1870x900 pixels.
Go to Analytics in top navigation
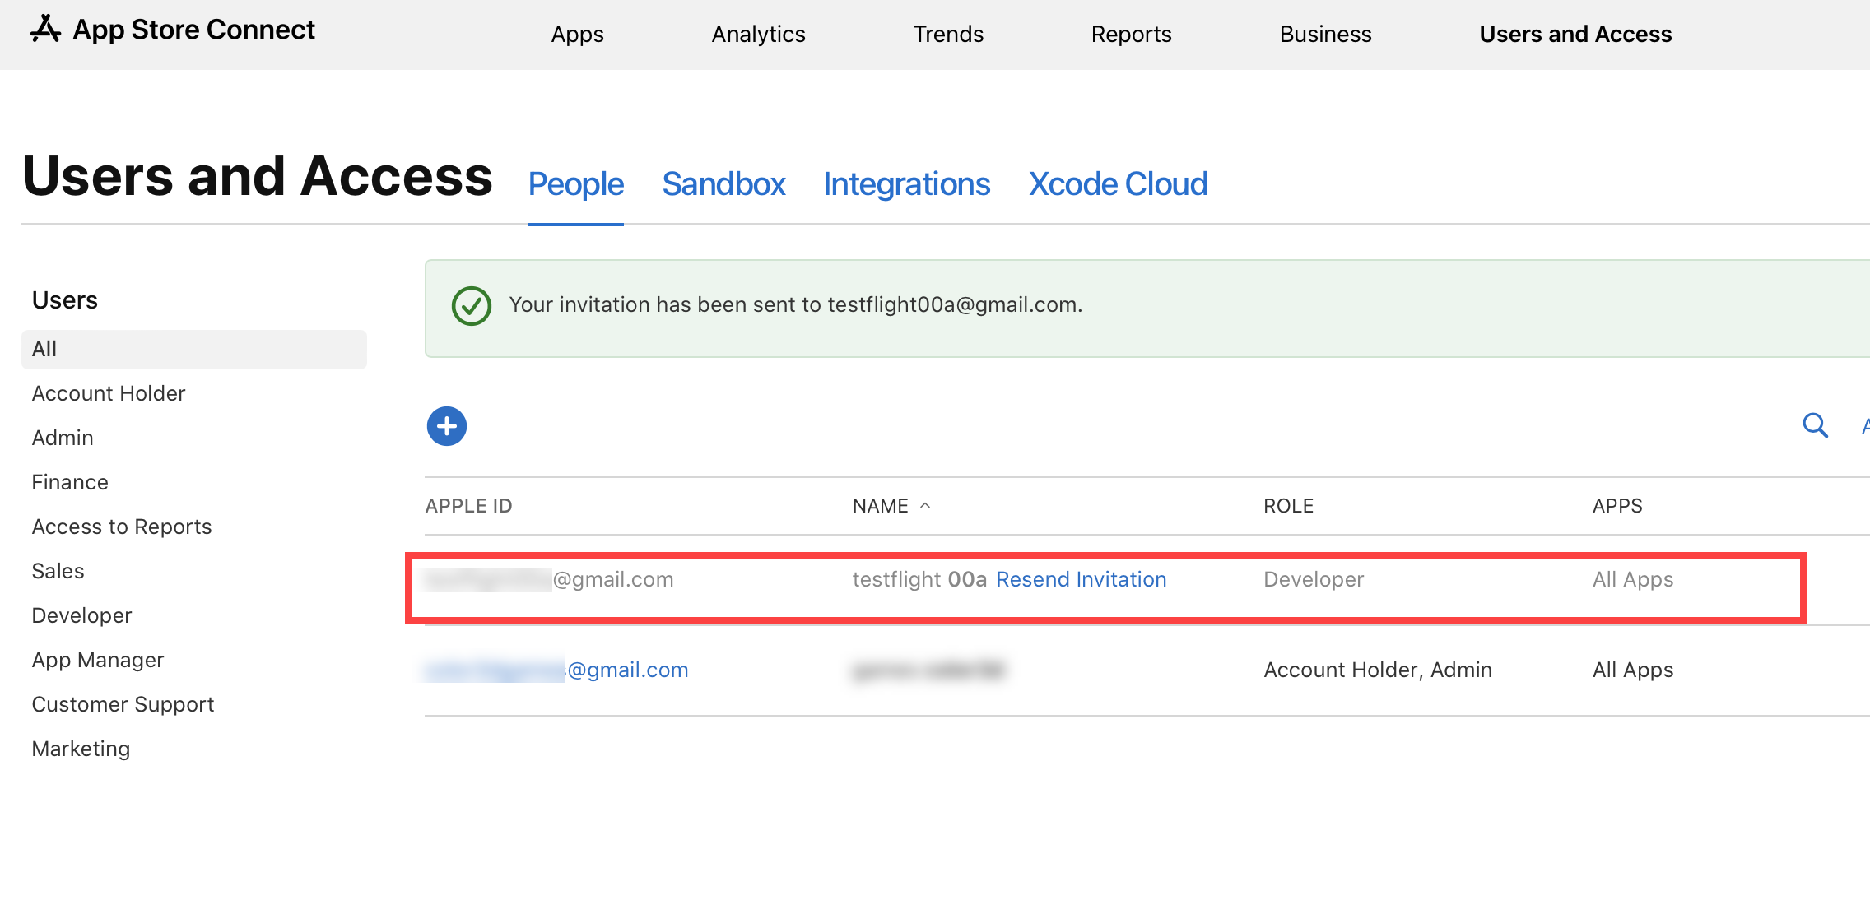pos(758,35)
